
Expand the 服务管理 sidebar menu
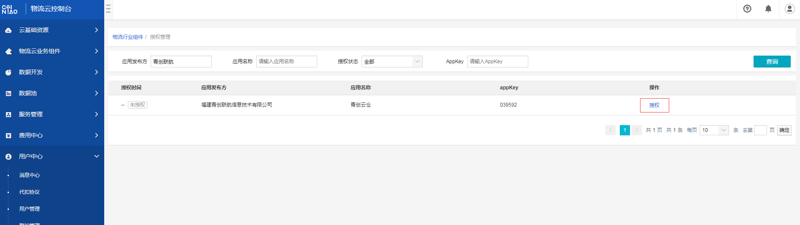pos(52,114)
